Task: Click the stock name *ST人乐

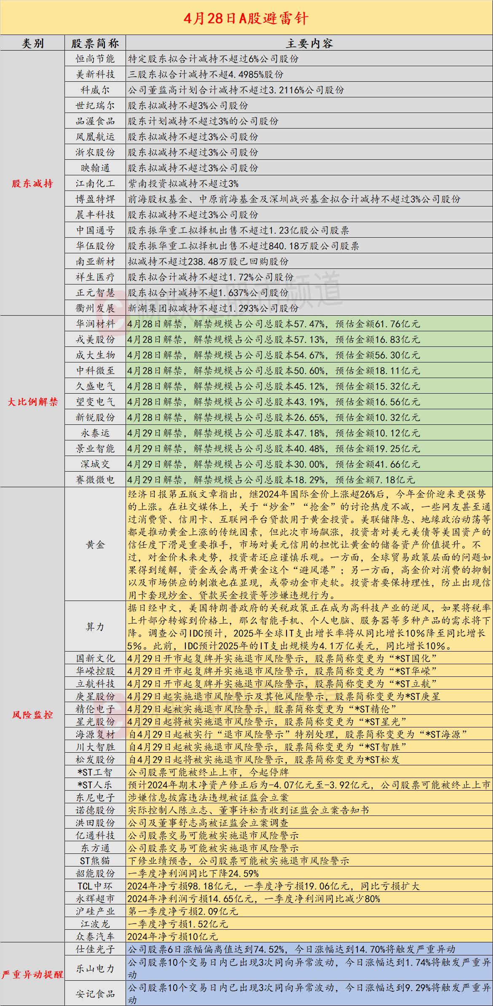Action: pyautogui.click(x=95, y=785)
